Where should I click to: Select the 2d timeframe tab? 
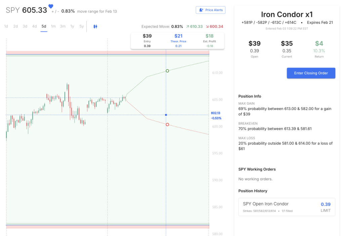click(x=15, y=26)
